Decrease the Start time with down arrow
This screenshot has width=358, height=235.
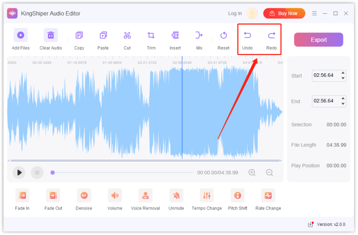[343, 78]
